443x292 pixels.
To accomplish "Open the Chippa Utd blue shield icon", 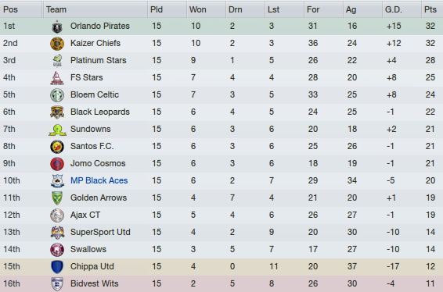I will (57, 267).
